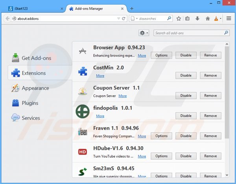This screenshot has width=236, height=184.
Task: Click the findopolis green circle icon
Action: (x=83, y=111)
